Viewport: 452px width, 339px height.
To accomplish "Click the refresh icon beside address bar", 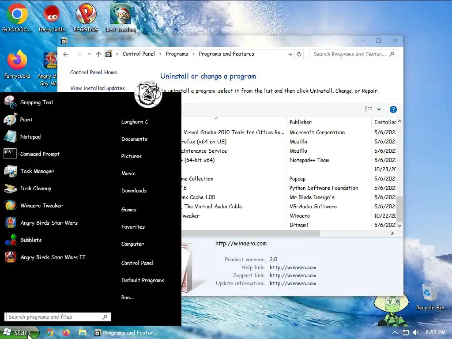I will [x=299, y=54].
